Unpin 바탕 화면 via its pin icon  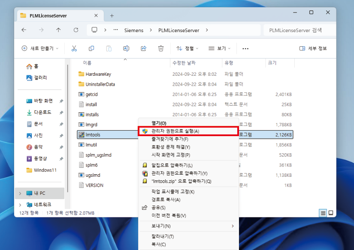[x=61, y=101]
